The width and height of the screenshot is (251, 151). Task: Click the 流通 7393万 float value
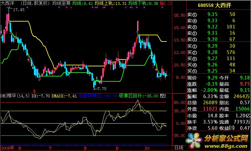tap(235, 122)
